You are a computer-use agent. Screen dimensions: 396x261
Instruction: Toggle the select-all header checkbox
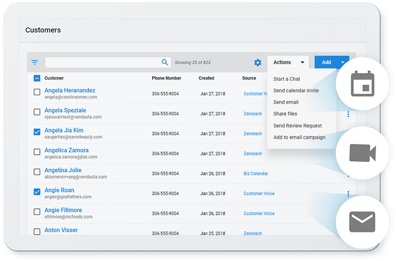click(37, 78)
